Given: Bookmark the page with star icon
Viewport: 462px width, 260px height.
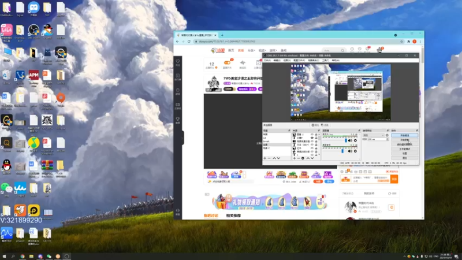Looking at the screenshot, I should 401,42.
